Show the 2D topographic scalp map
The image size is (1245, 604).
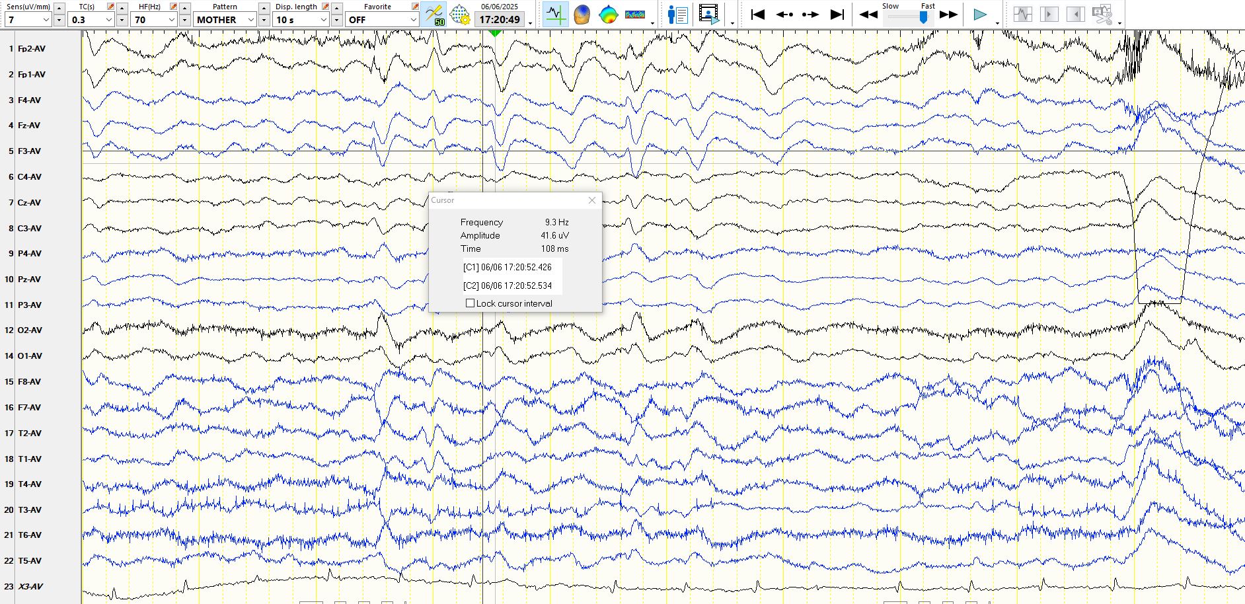[x=608, y=15]
